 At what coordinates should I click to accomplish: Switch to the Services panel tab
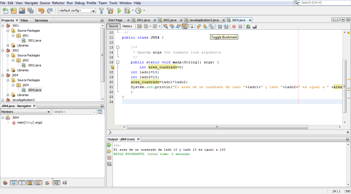point(41,20)
